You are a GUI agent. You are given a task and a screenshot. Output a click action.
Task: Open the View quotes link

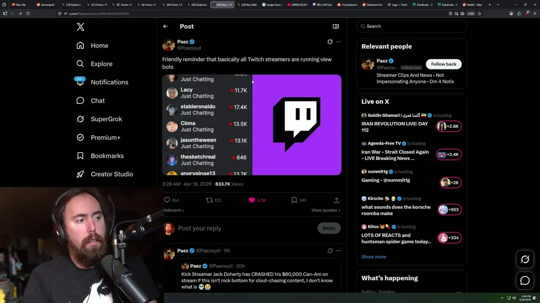[326, 210]
